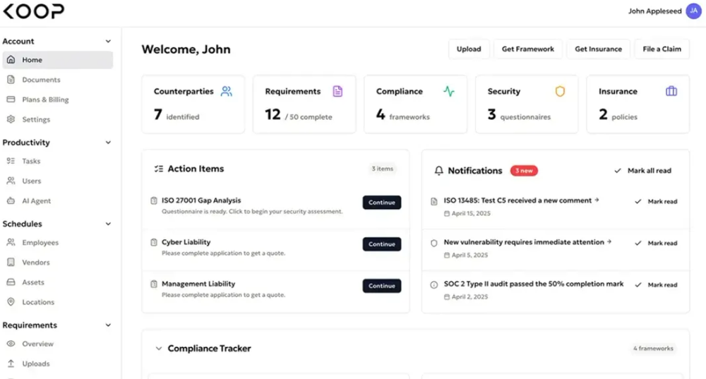Screen dimensions: 706x379
Task: Click the Compliance pulse icon
Action: click(449, 91)
